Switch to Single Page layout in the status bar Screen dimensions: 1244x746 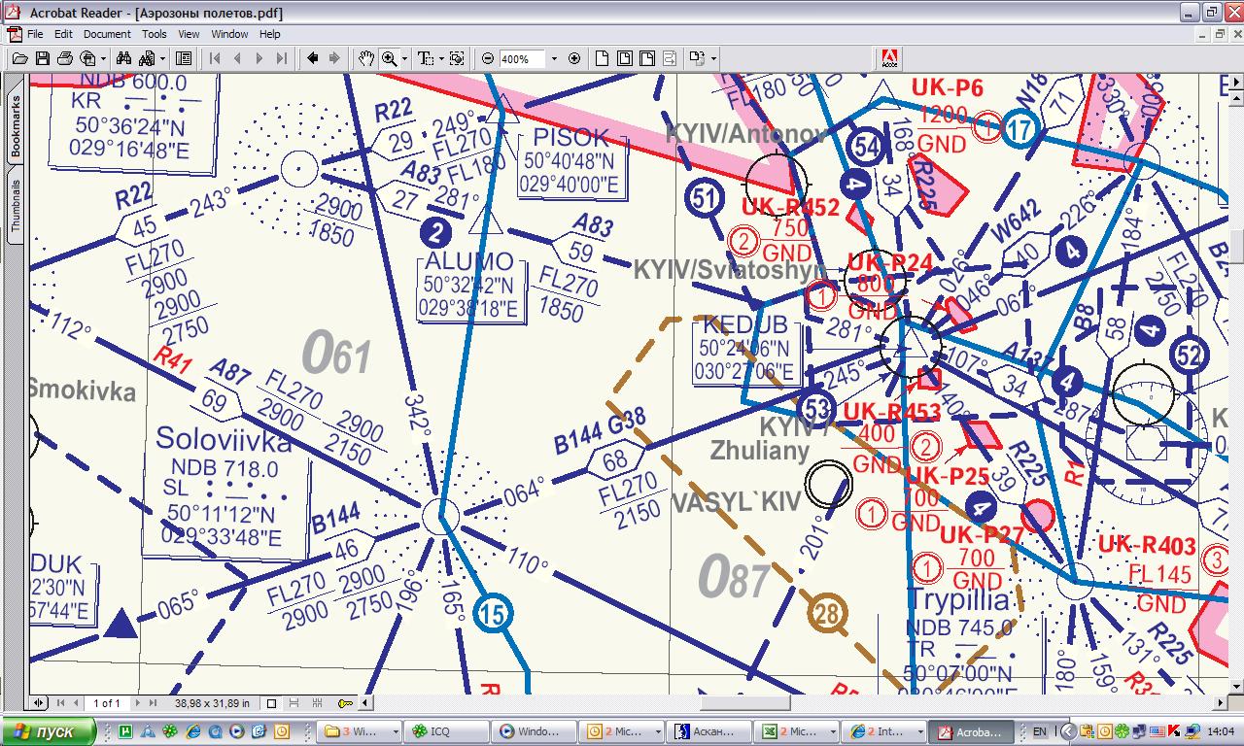click(x=272, y=703)
